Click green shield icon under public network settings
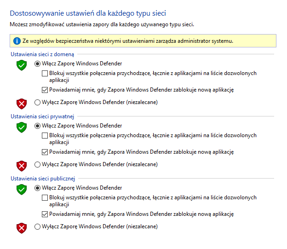 (21, 190)
